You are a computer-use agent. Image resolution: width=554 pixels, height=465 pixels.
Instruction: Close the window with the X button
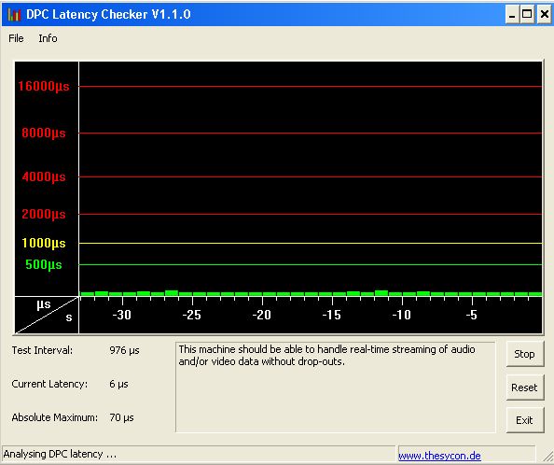pos(545,15)
